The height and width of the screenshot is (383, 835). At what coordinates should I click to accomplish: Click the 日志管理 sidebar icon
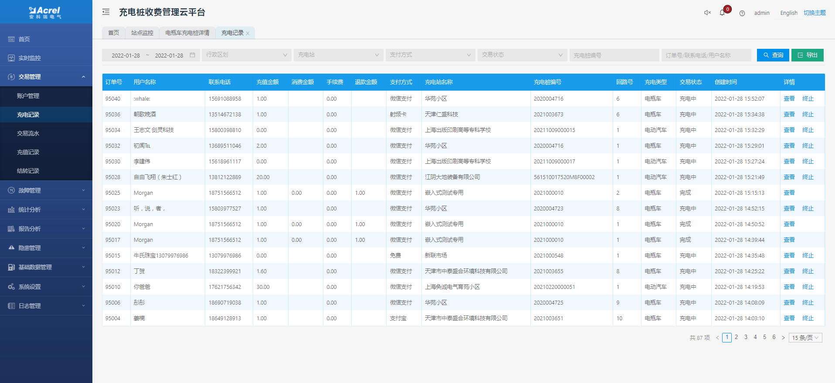pyautogui.click(x=11, y=306)
